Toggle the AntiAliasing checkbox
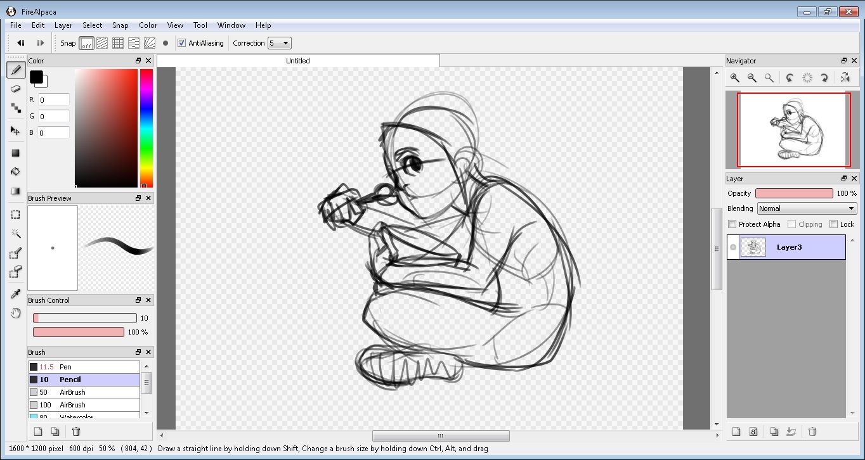This screenshot has height=460, width=865. point(182,43)
